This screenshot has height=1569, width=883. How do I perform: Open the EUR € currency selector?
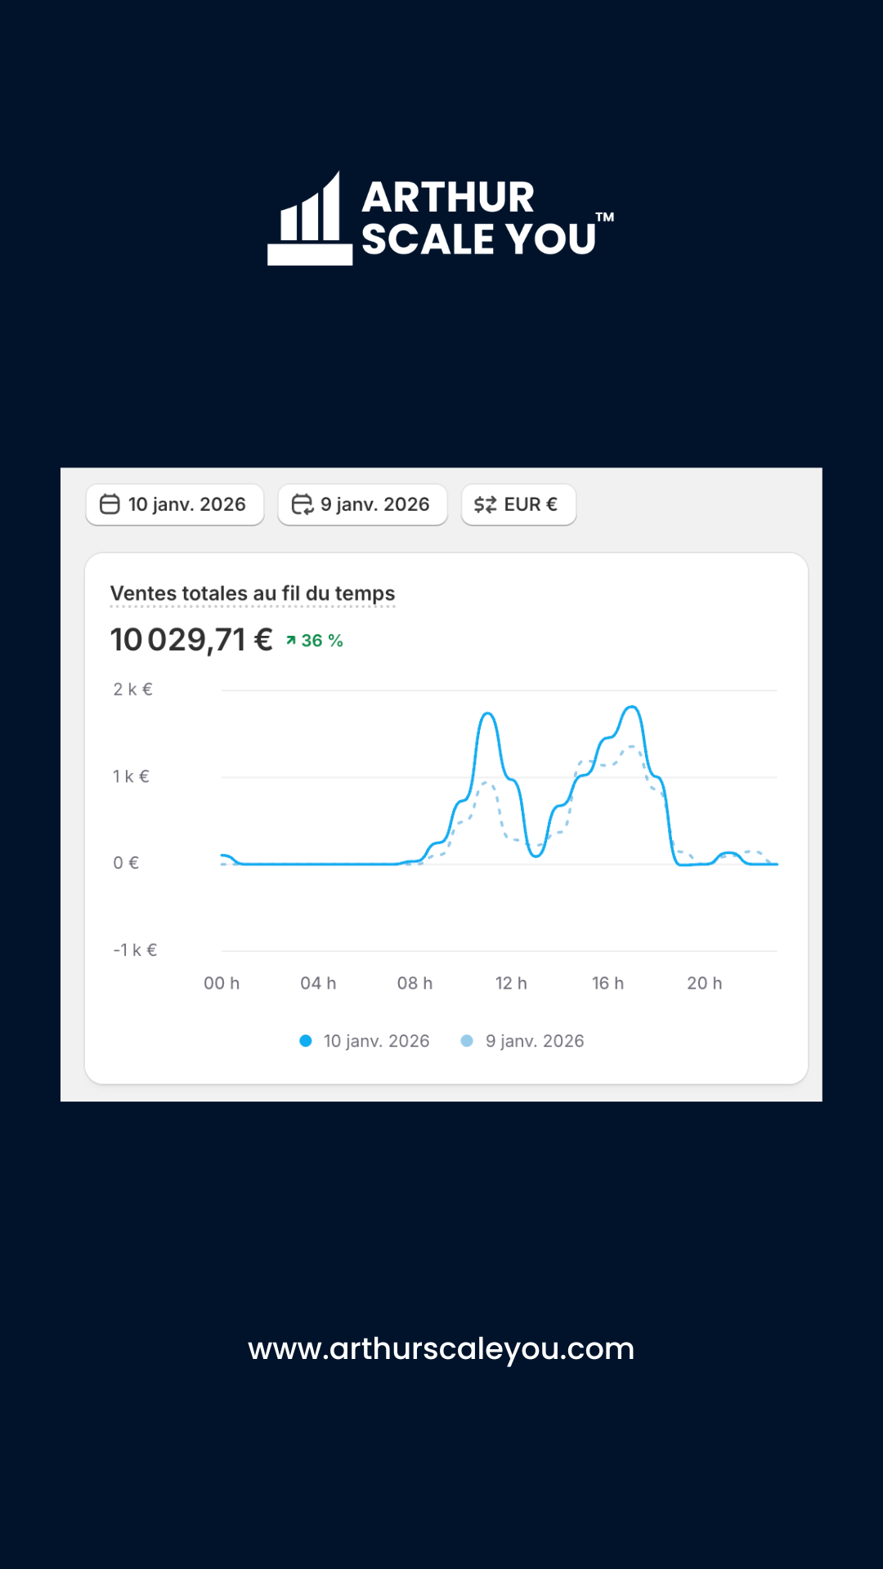pos(518,504)
